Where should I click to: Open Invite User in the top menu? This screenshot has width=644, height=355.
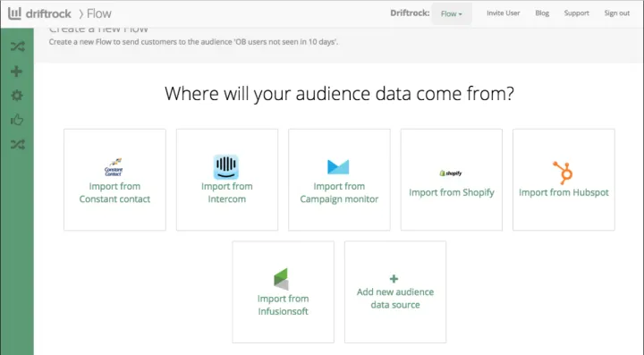click(x=503, y=13)
